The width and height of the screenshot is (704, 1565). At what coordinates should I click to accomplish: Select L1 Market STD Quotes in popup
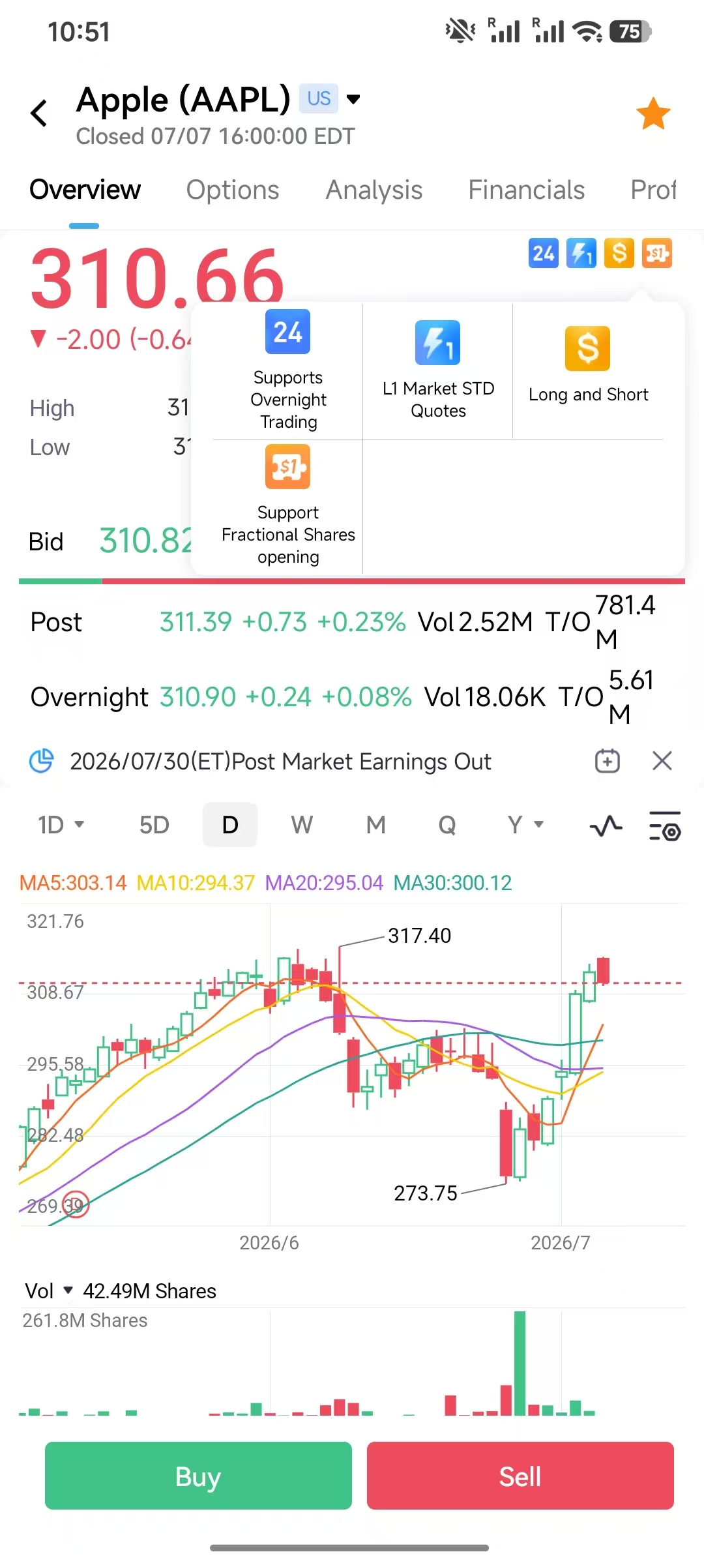click(438, 370)
